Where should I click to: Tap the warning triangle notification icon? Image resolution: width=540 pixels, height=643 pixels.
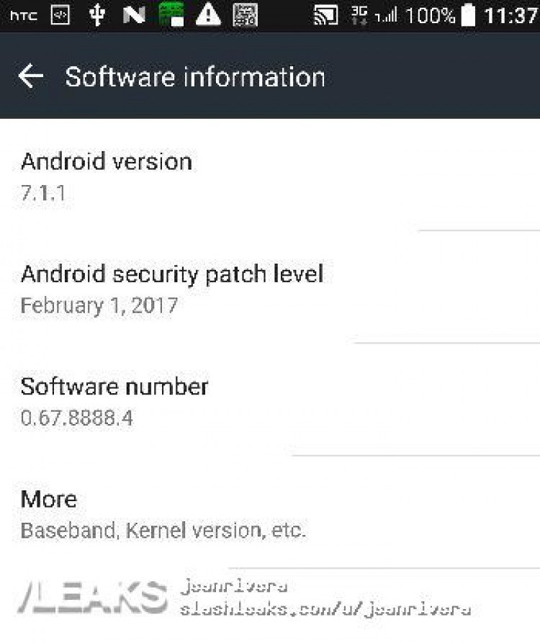[208, 15]
